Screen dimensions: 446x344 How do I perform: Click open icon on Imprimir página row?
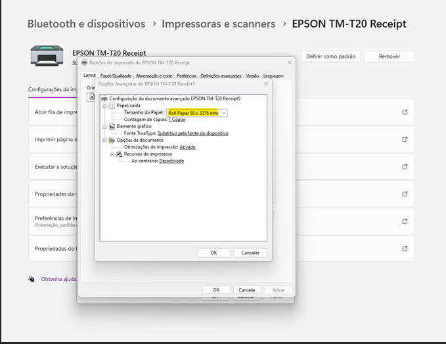[405, 139]
